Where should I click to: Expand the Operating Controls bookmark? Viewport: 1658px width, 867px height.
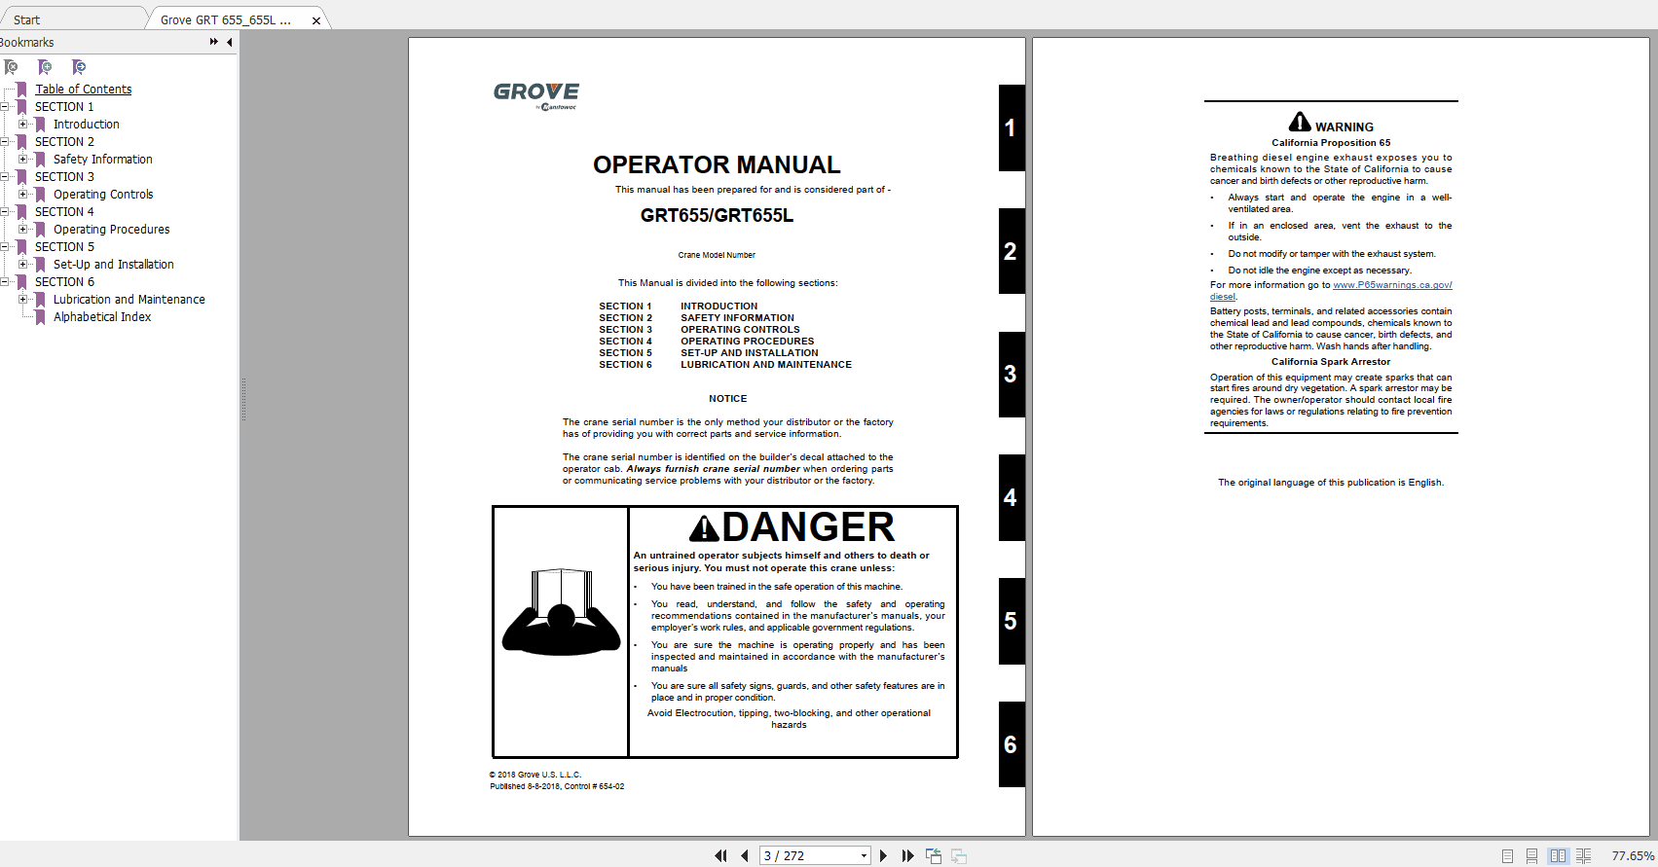[23, 195]
